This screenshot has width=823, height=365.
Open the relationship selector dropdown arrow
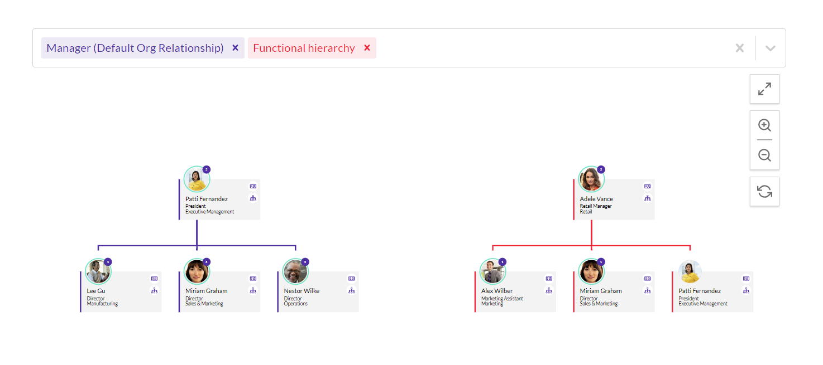pos(770,48)
